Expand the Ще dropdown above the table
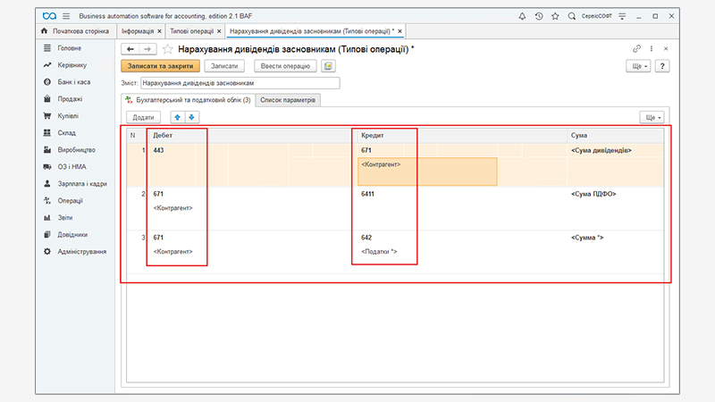This screenshot has height=402, width=715. (652, 117)
